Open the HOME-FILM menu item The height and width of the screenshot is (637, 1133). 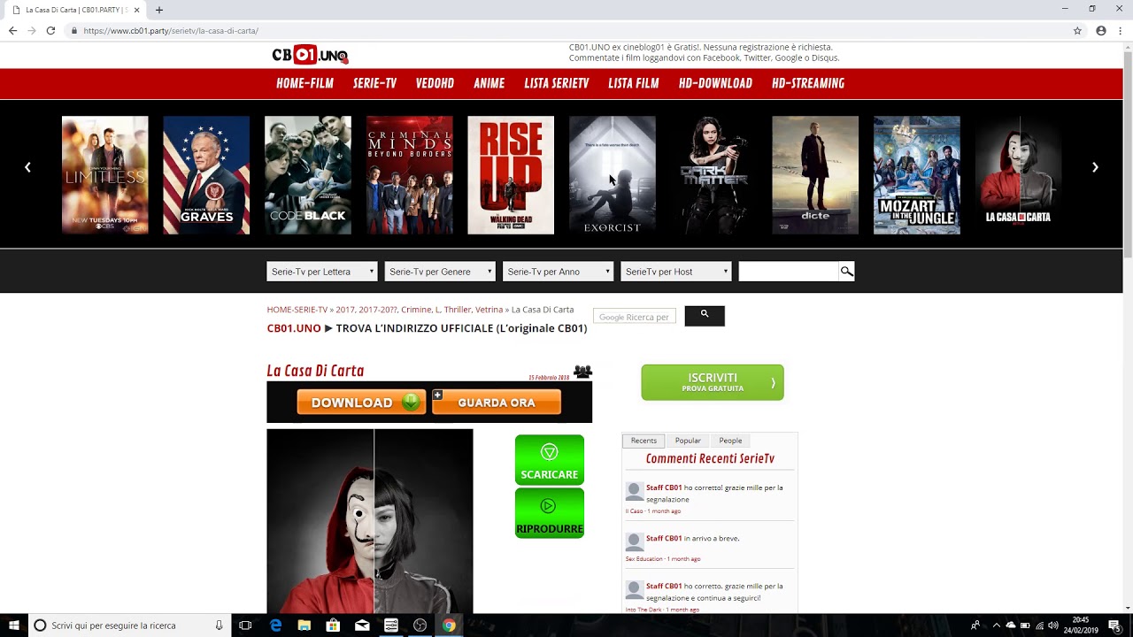[304, 83]
